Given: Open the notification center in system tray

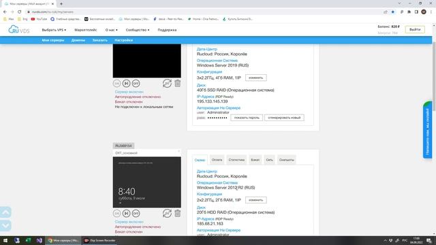Looking at the screenshot, I should coord(429,240).
